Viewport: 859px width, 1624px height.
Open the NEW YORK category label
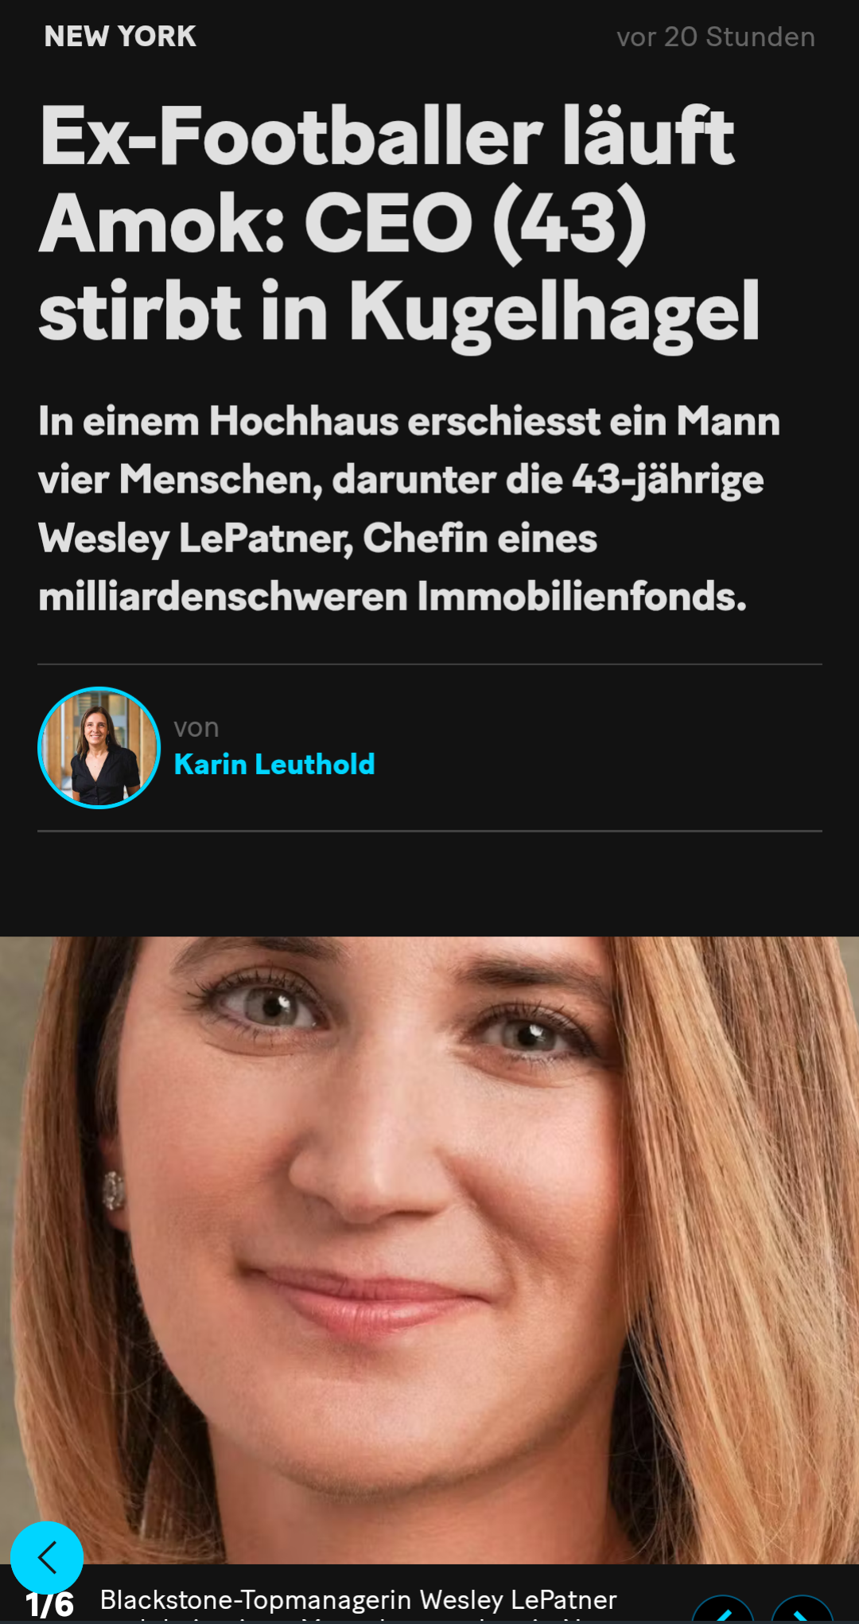pyautogui.click(x=120, y=37)
